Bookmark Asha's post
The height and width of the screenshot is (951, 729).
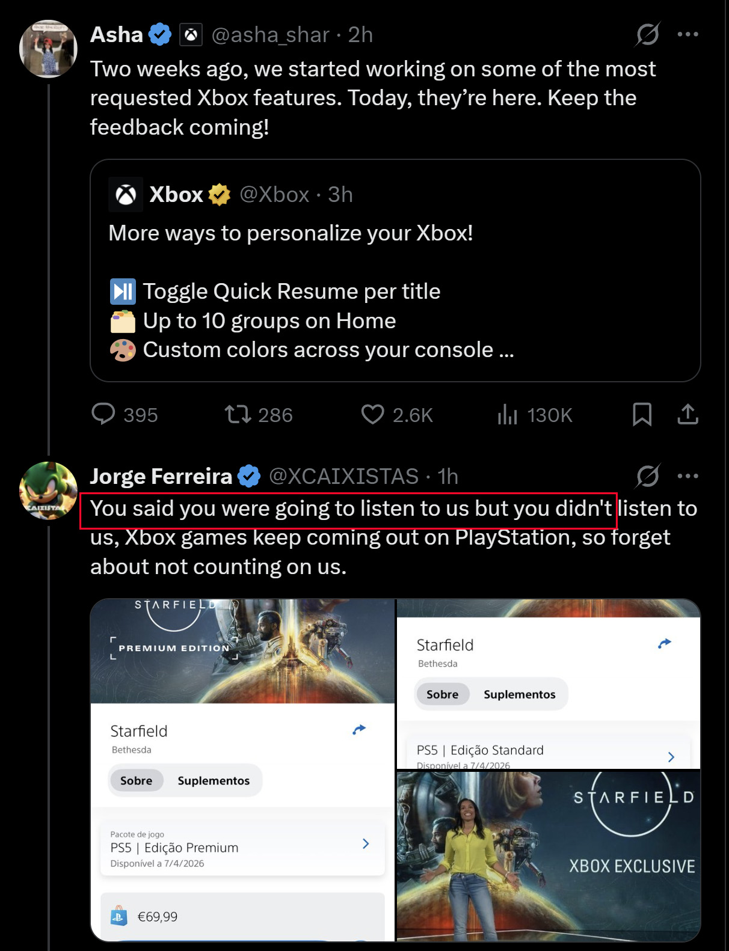(642, 415)
